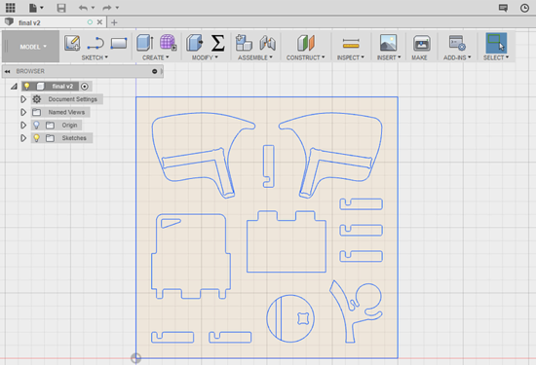Open the ADD-INS menu
536x365 pixels.
click(457, 57)
